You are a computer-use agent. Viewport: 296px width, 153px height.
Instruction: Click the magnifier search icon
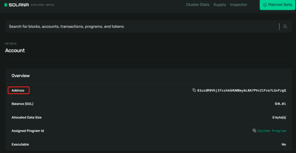[x=285, y=27]
